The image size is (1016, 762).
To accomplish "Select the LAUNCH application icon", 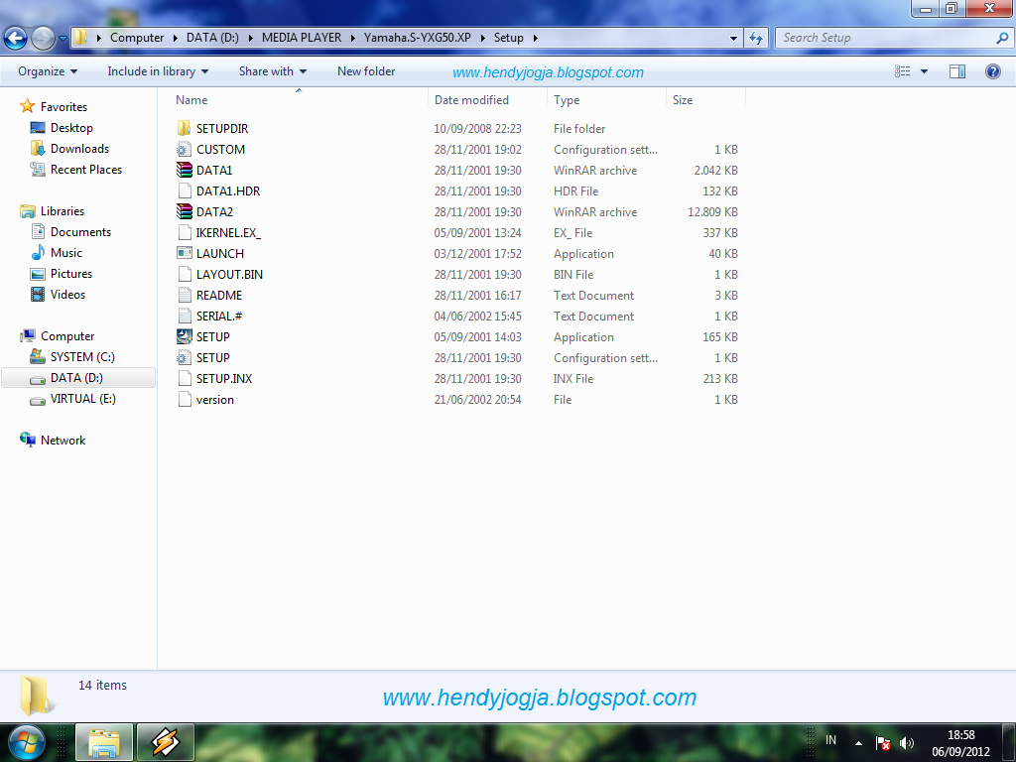I will [184, 253].
